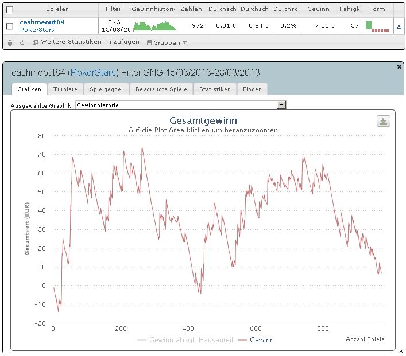Click the 972 count cell
The width and height of the screenshot is (406, 356).
[192, 26]
